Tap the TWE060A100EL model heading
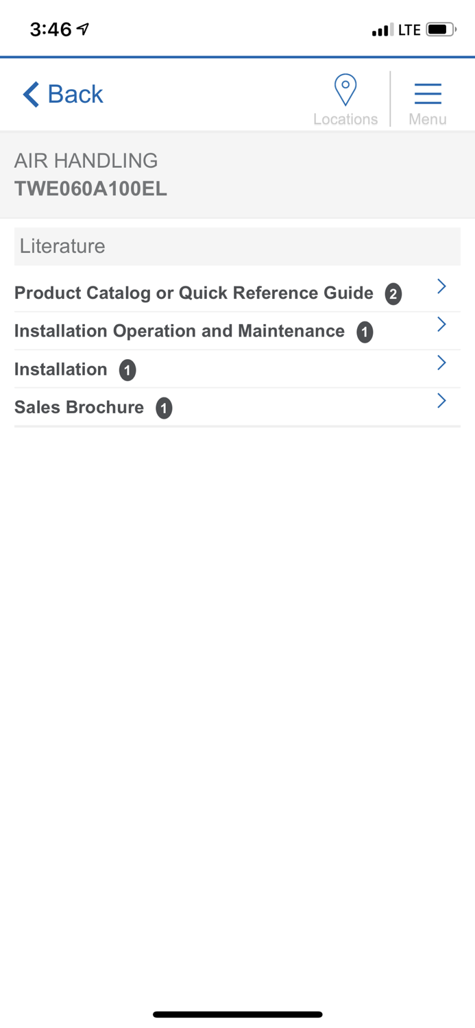Screen dimensions: 475x1028 (x=90, y=188)
